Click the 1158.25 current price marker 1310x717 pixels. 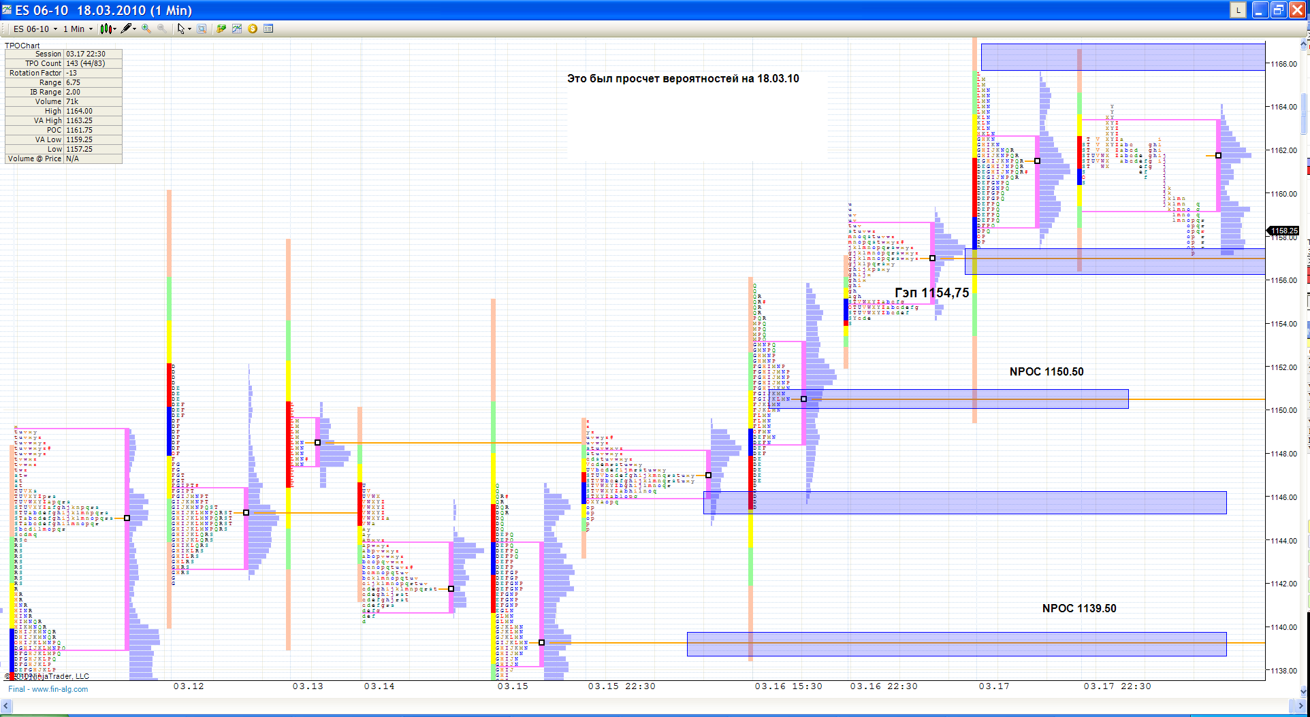(x=1283, y=231)
